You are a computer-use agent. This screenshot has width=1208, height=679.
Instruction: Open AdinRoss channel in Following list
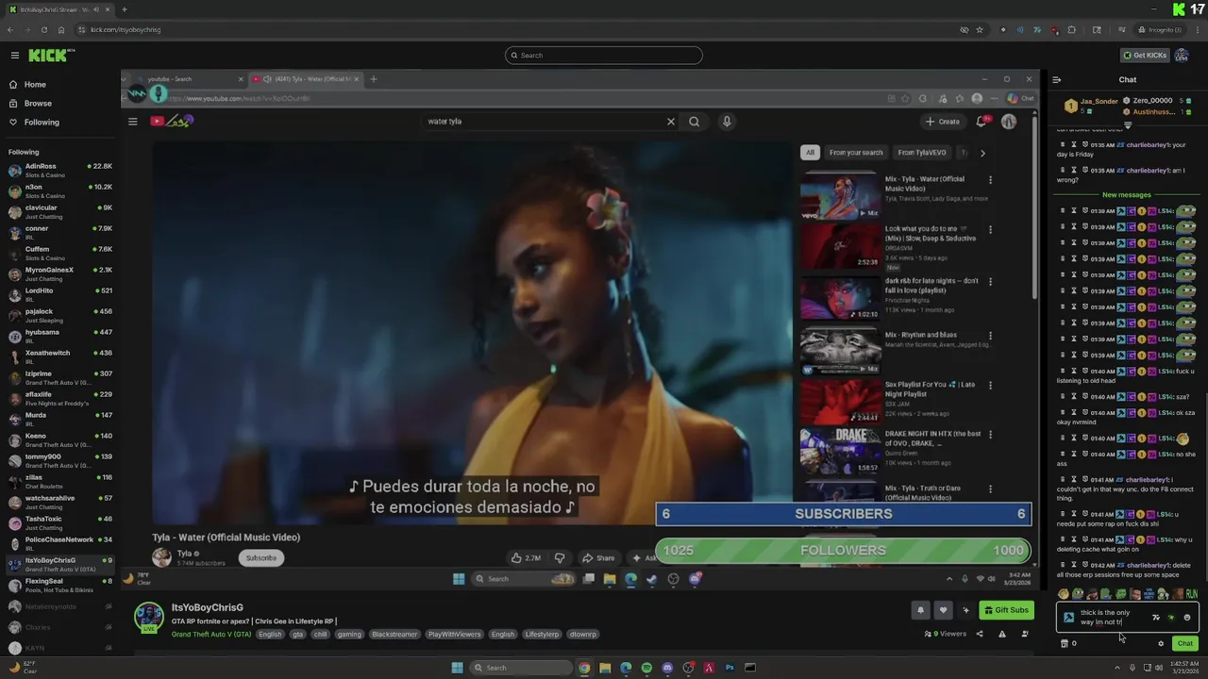[60, 170]
